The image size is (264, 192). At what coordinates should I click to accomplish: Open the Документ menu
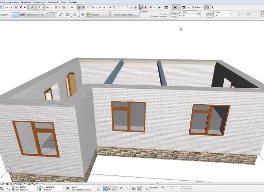26,2
